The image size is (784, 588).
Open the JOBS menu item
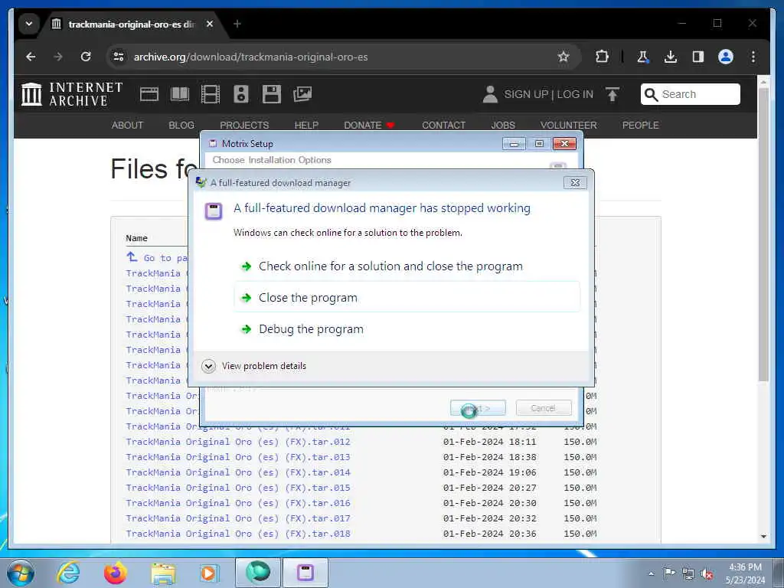(503, 125)
